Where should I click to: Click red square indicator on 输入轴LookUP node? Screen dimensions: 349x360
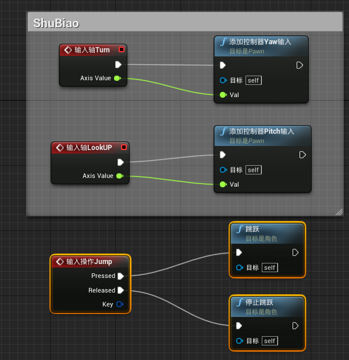(x=124, y=147)
